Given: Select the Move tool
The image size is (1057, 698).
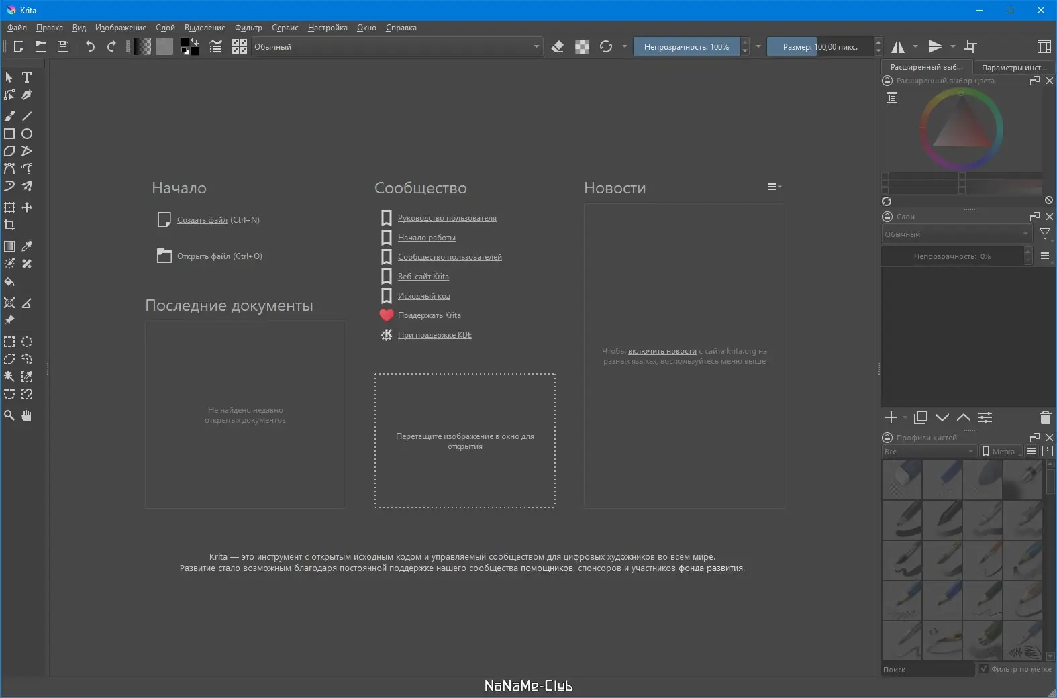Looking at the screenshot, I should [x=27, y=207].
